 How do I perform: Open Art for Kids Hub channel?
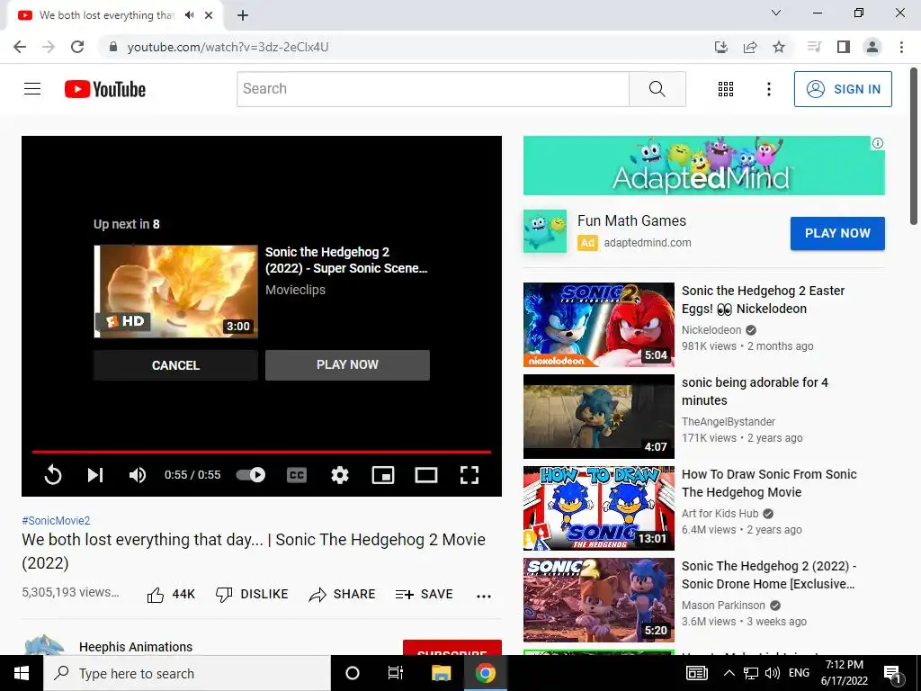(x=720, y=514)
